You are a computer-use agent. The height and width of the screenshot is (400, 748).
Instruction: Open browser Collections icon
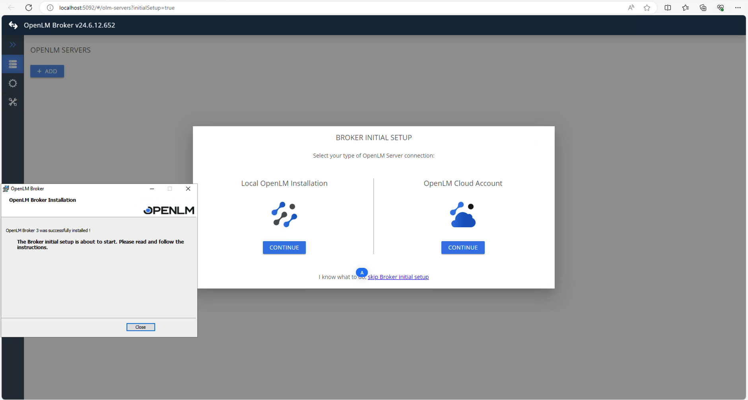(x=703, y=8)
